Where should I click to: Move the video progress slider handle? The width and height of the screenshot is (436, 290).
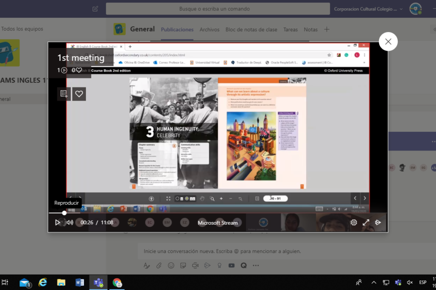[64, 213]
